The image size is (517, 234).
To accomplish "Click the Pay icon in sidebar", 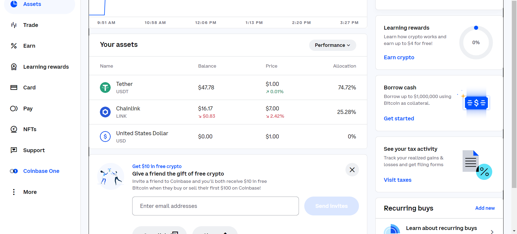I will (14, 109).
